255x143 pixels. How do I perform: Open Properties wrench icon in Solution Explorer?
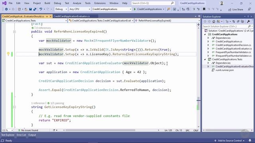[x=248, y=21]
